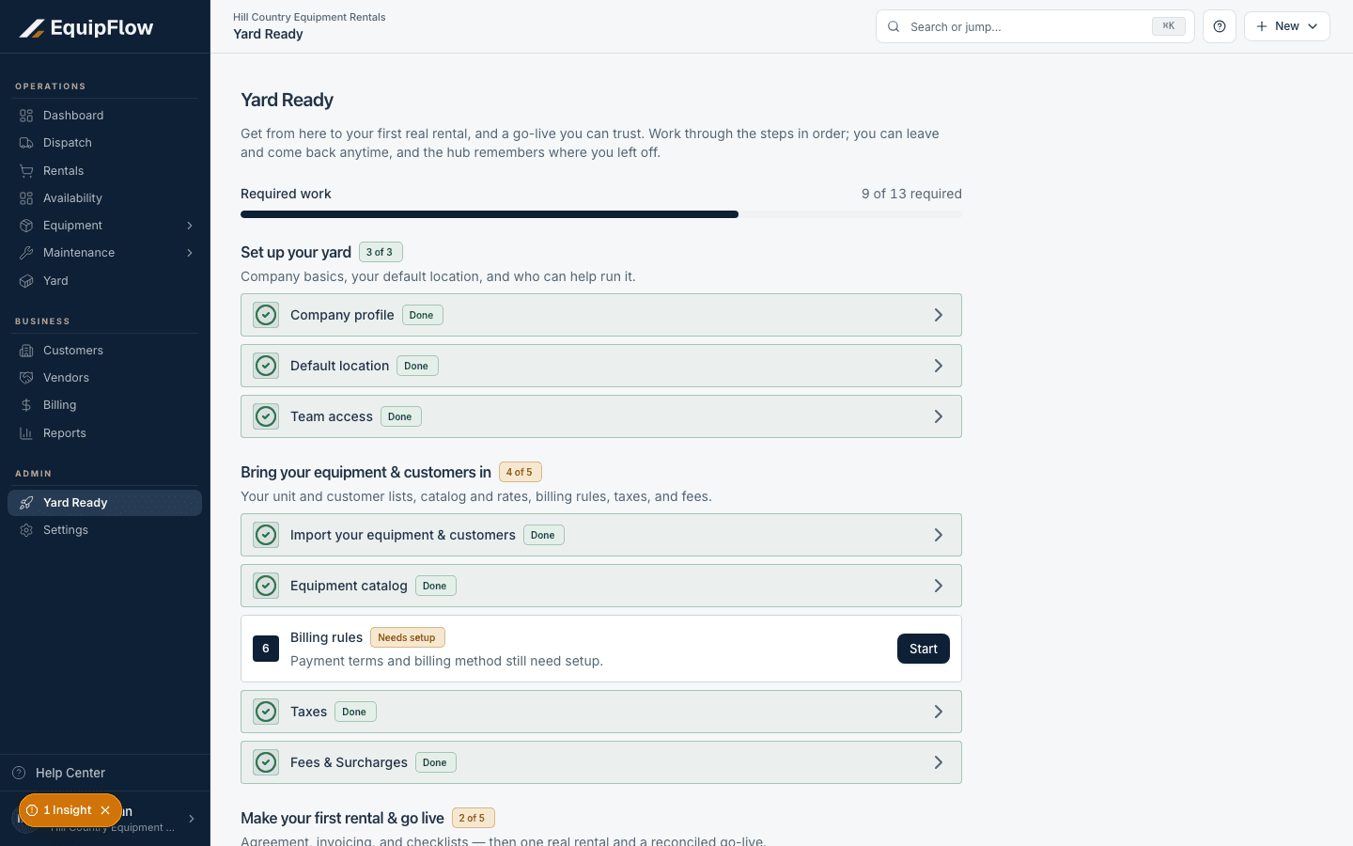Screen dimensions: 1353x846
Task: Click the help icon in top bar
Action: [x=1220, y=26]
